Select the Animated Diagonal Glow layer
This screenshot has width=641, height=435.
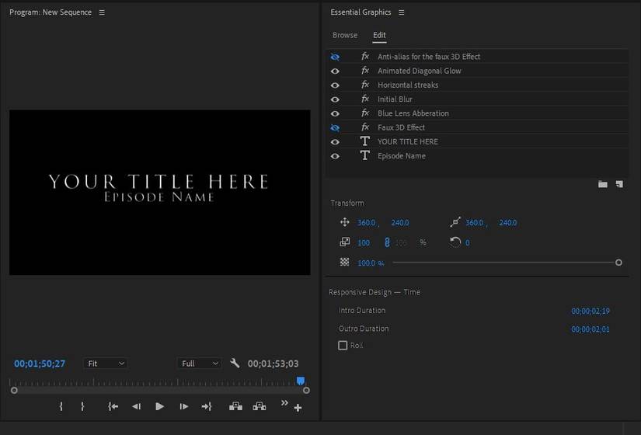pyautogui.click(x=419, y=71)
